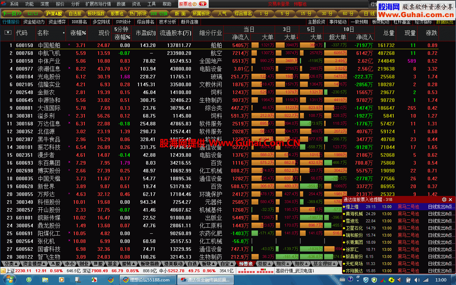Viewport: 456px width, 285px height.
Task: Expand the 资金模型▲ bottom tab
Action: (34, 264)
